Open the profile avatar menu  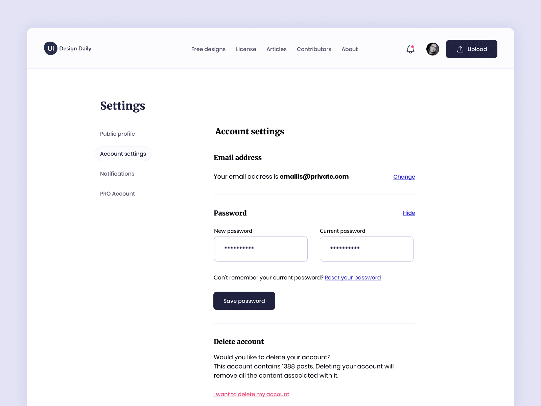(432, 49)
